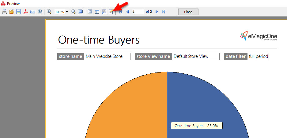Open page settings wrench icon
This screenshot has height=138, width=287.
click(x=104, y=12)
